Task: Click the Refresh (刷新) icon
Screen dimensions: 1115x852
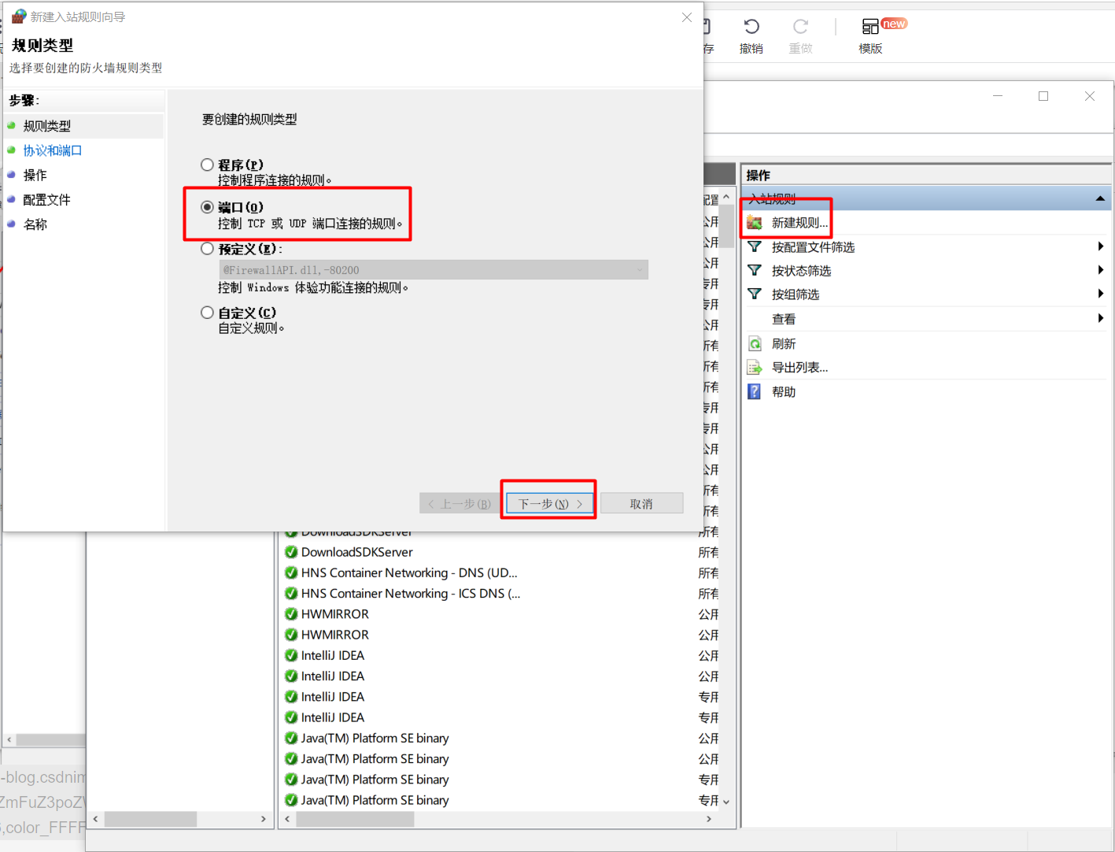Action: click(x=755, y=344)
